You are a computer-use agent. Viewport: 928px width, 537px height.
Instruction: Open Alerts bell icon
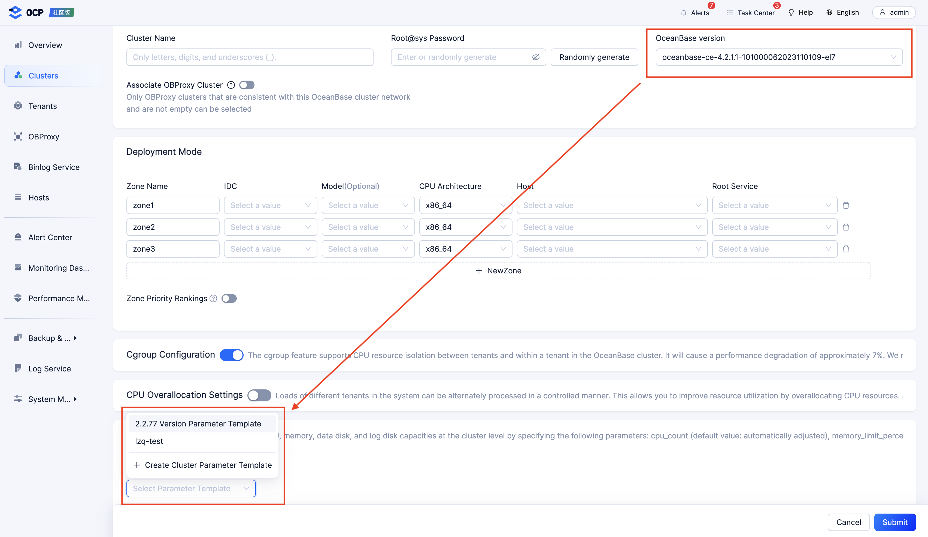(684, 13)
